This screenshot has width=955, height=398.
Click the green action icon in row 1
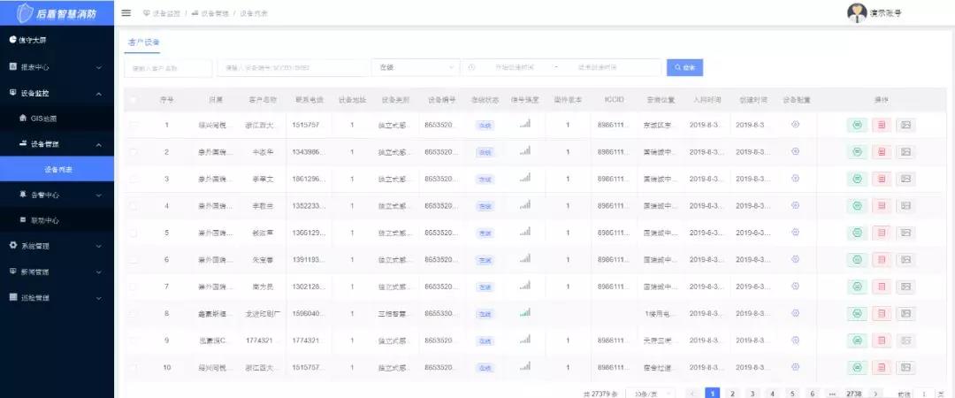tap(857, 125)
